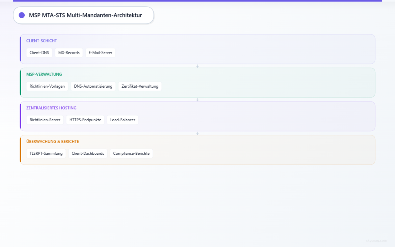This screenshot has height=247, width=395.
Task: Select the Richtlinien-Server chip
Action: (45, 120)
